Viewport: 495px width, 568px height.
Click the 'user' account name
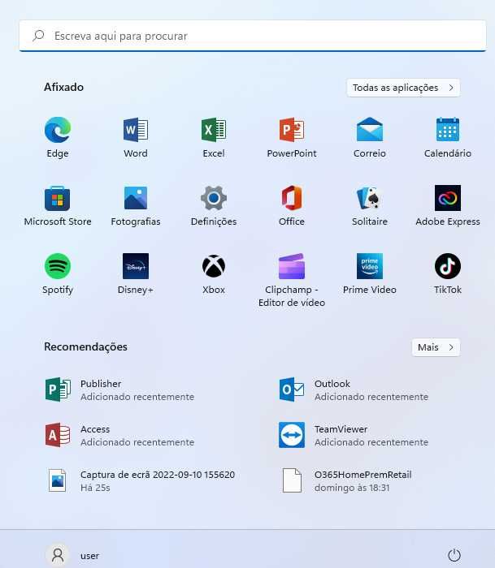(89, 556)
